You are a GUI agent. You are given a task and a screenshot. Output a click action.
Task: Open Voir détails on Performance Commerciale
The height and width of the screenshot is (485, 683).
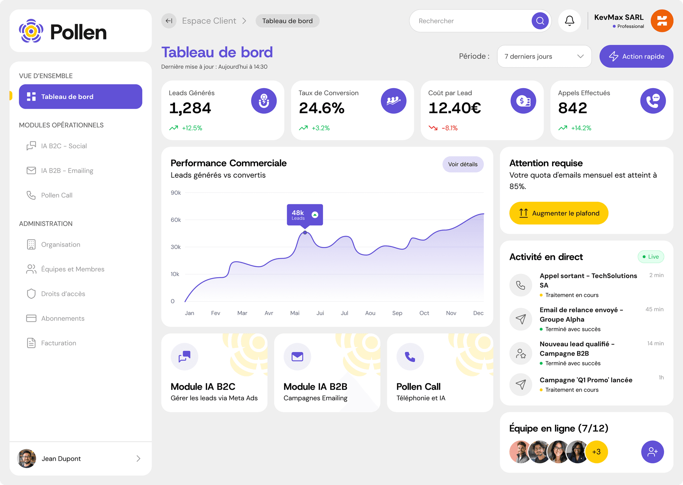tap(463, 164)
